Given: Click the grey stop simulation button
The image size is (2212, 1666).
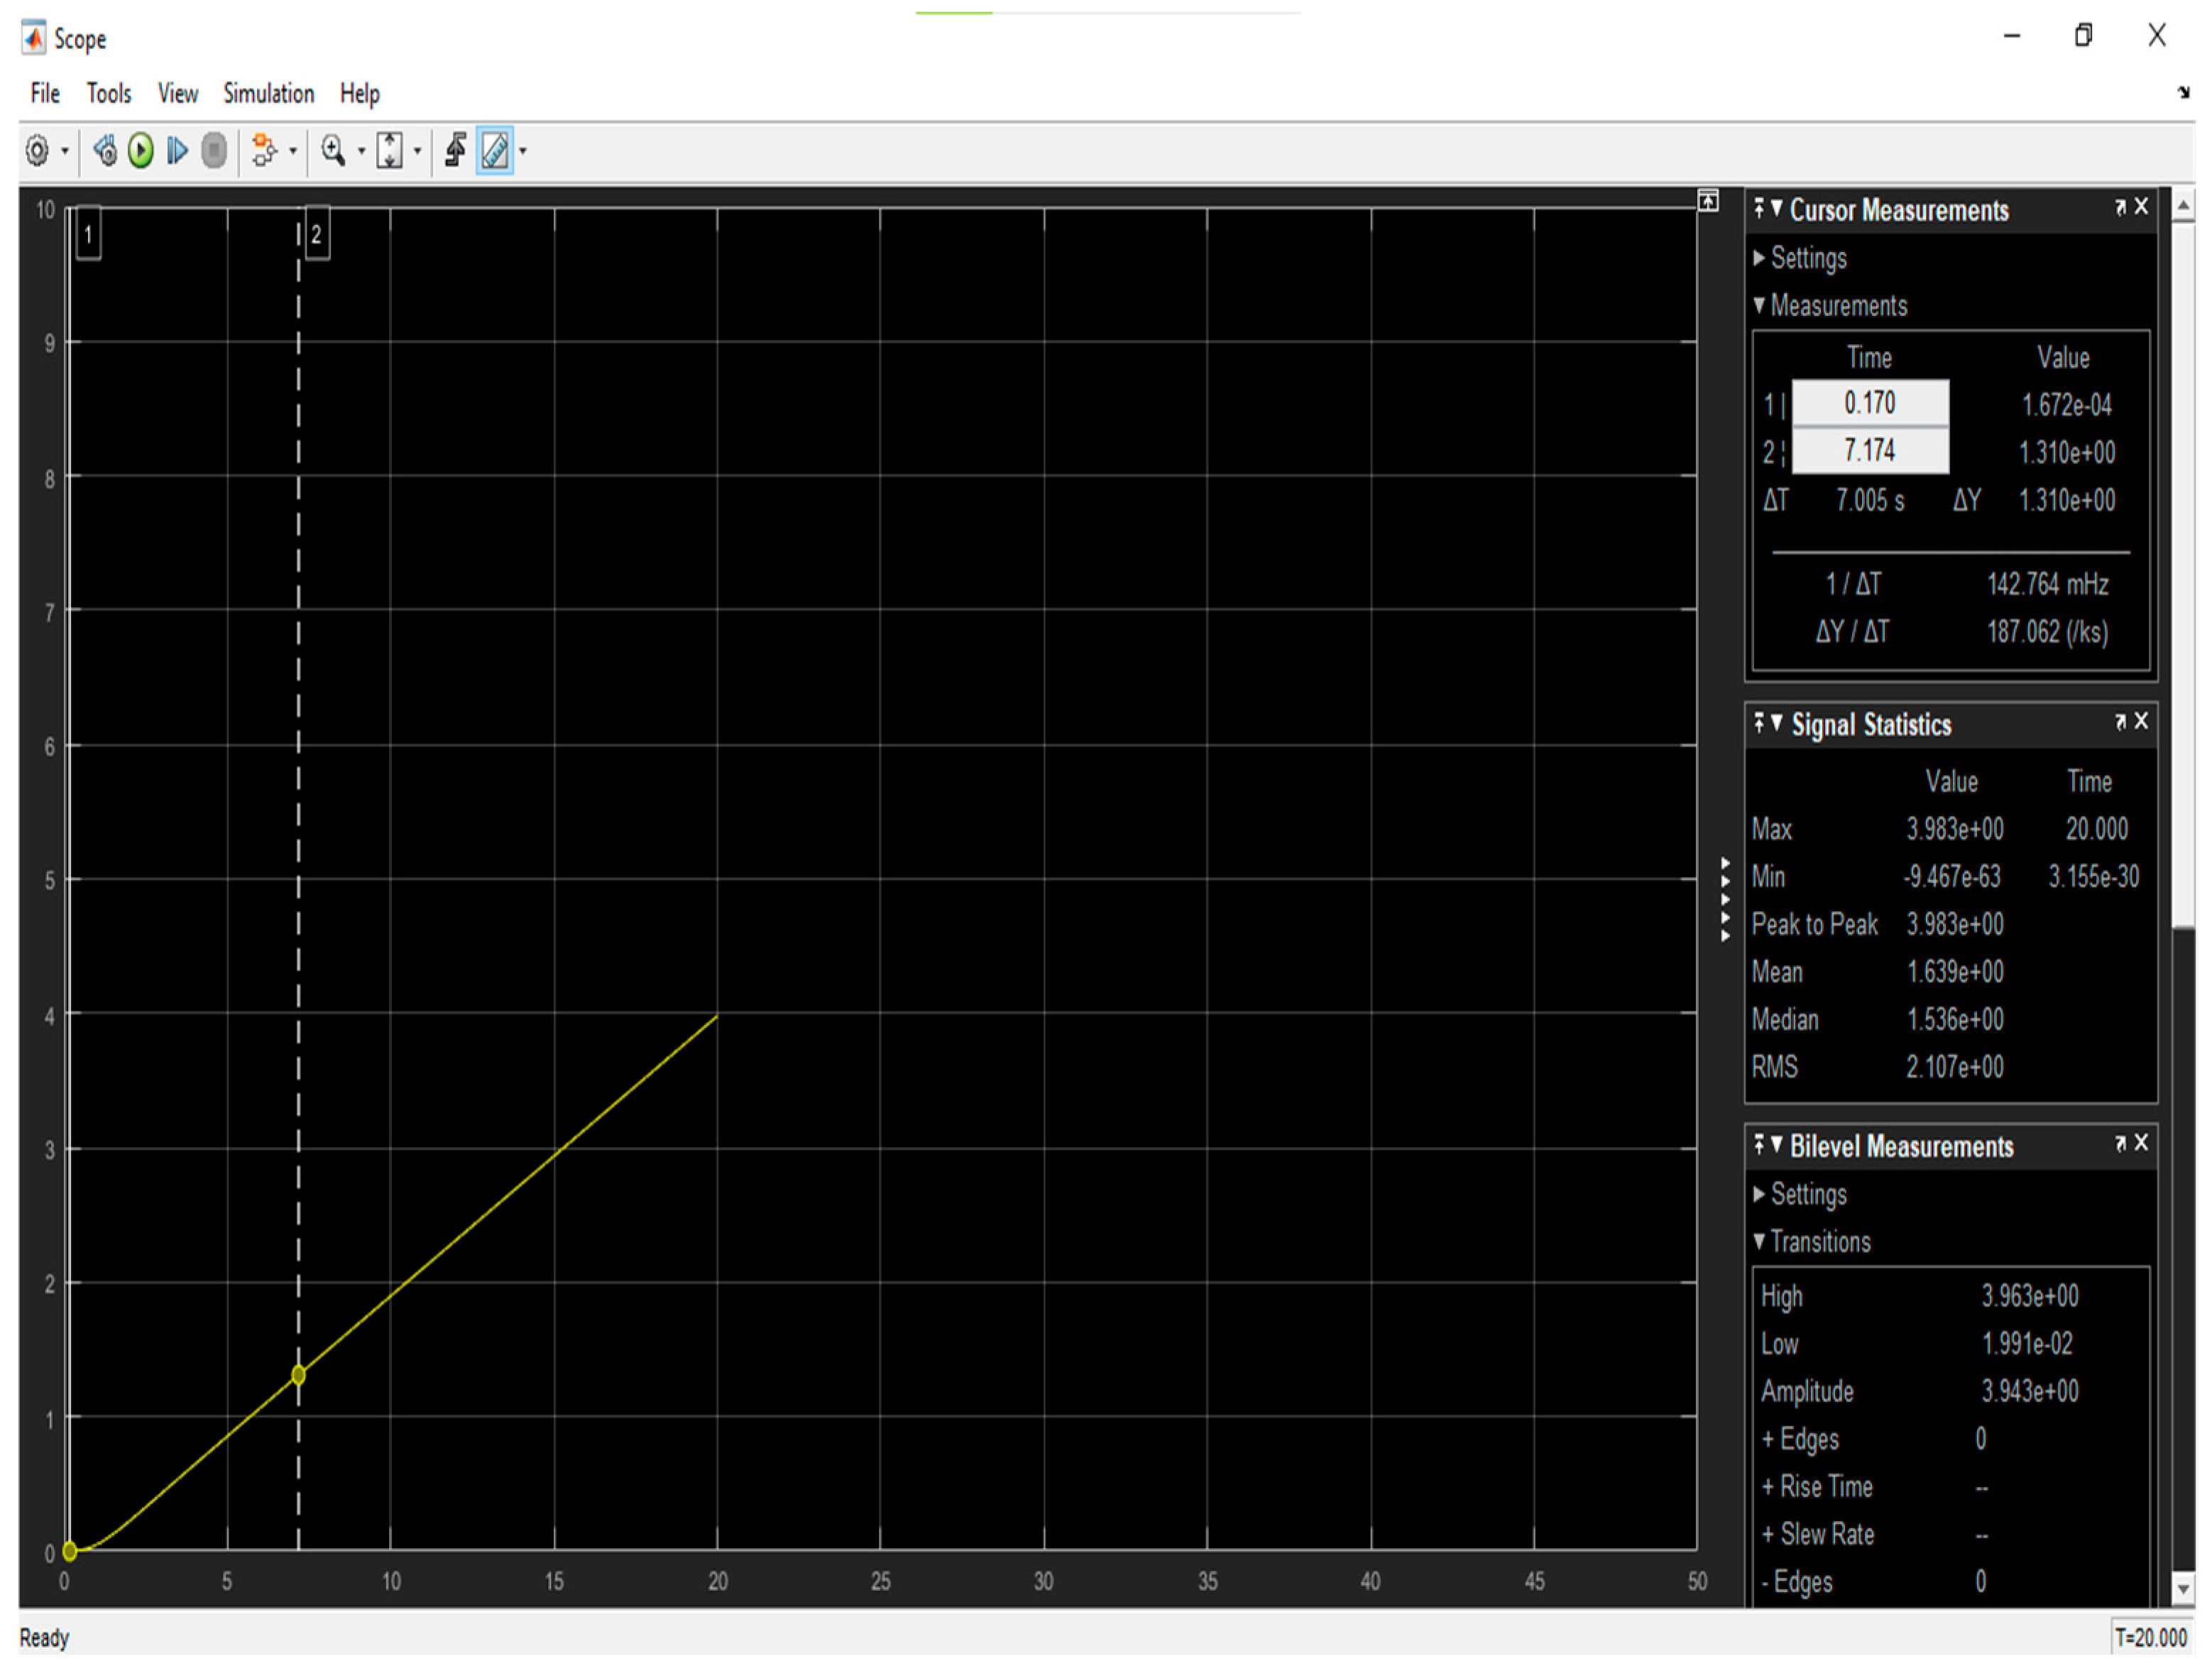Looking at the screenshot, I should tap(213, 151).
